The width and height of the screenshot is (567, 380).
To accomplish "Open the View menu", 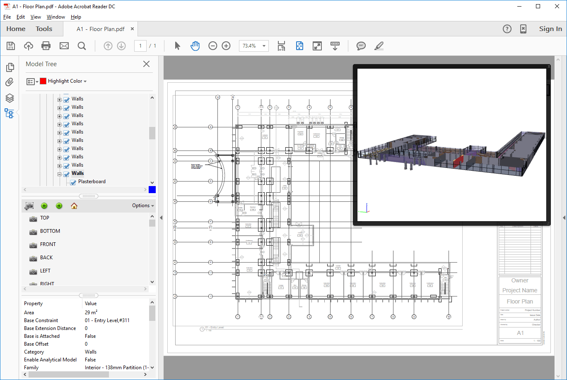I will (36, 17).
